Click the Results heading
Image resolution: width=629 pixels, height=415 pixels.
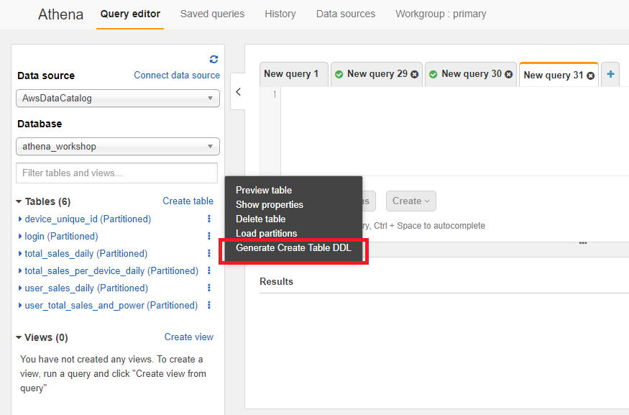[x=276, y=282]
